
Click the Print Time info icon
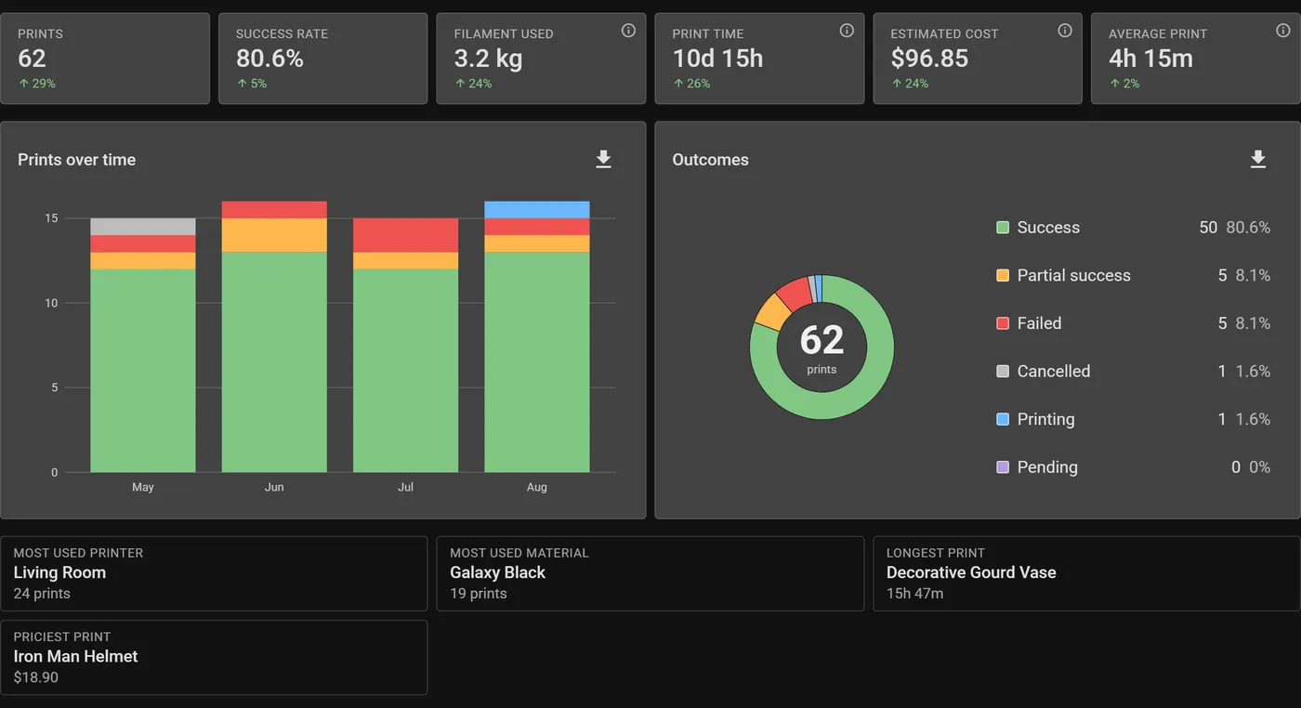click(x=847, y=31)
